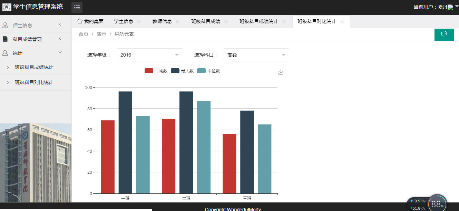The image size is (459, 211).
Task: Click the 当前用户：夏丹 label
Action: pos(431,7)
